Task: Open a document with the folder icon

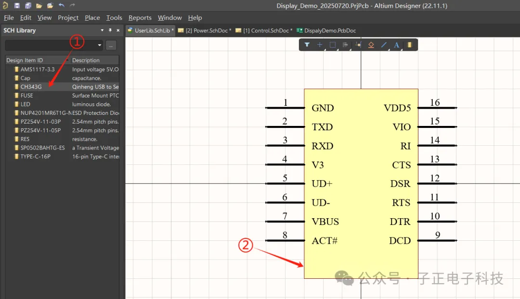Action: click(39, 5)
